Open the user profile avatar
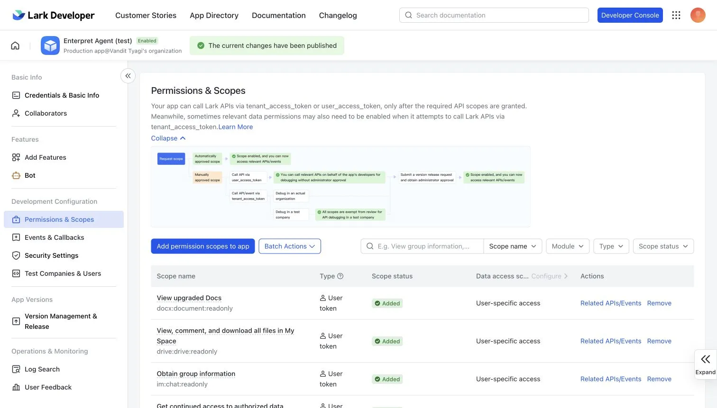The height and width of the screenshot is (408, 717). pos(698,15)
